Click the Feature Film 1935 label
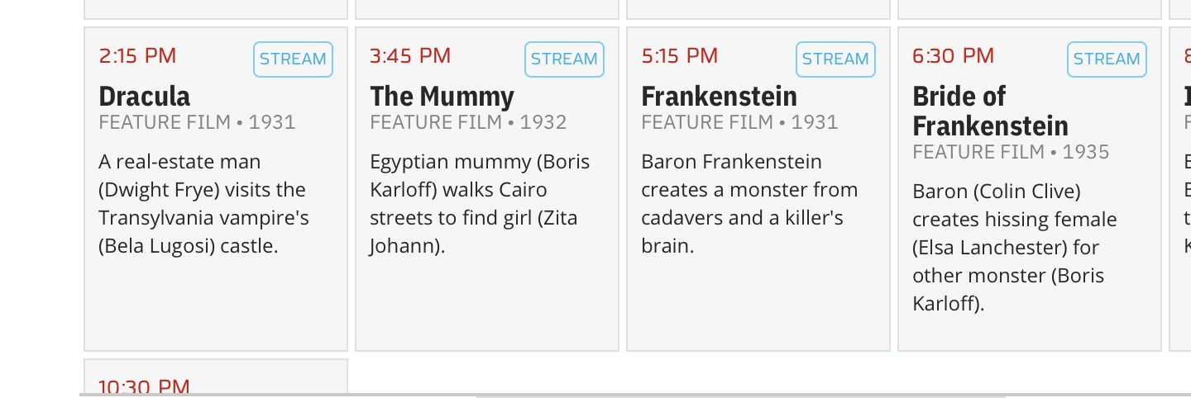The height and width of the screenshot is (398, 1191). pyautogui.click(x=1011, y=153)
